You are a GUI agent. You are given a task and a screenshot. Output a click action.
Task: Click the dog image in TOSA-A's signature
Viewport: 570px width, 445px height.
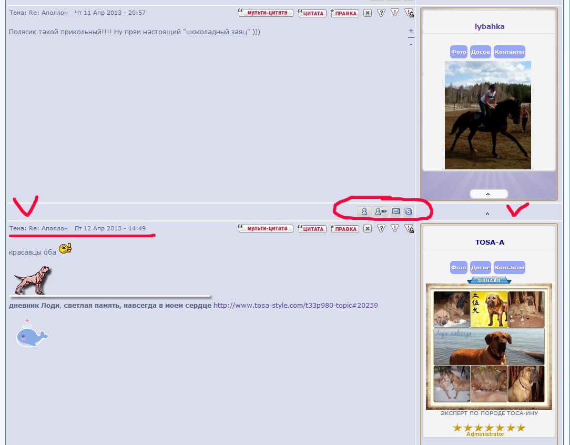33,280
